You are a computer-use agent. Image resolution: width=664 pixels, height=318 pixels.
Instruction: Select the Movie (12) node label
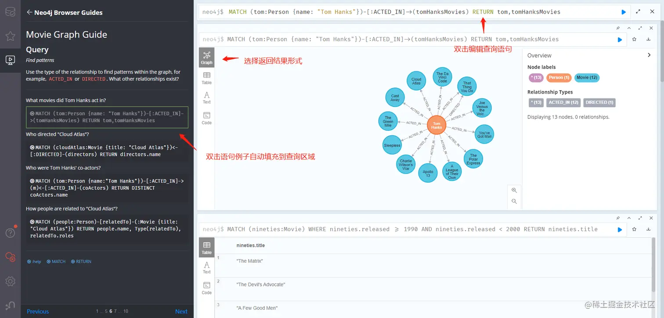(x=587, y=77)
